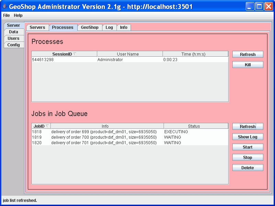The height and width of the screenshot is (206, 275).
Task: Open the GeoShop tab
Action: coord(90,27)
